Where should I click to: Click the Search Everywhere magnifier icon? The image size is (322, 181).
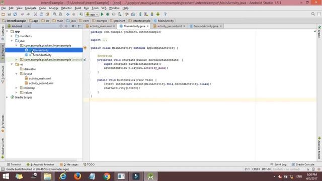(x=313, y=14)
